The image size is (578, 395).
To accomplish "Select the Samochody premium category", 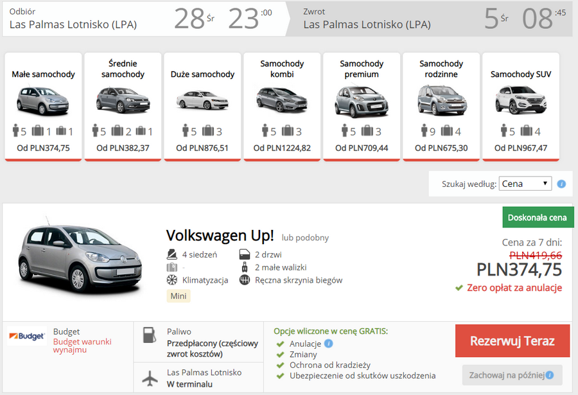I will point(362,107).
